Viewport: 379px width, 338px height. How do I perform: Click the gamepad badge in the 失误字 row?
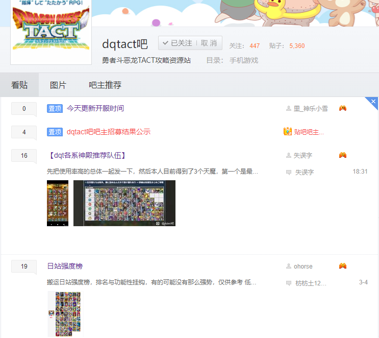tap(342, 155)
